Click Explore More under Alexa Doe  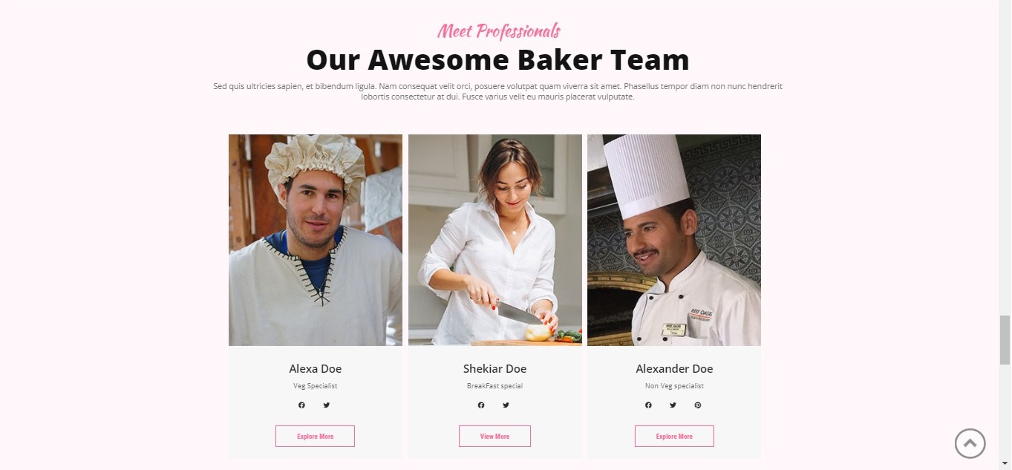pyautogui.click(x=315, y=437)
